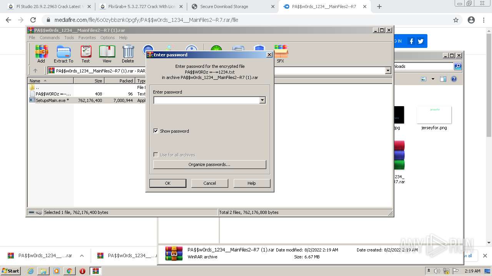
Task: Click the Test archive icon
Action: click(x=86, y=54)
